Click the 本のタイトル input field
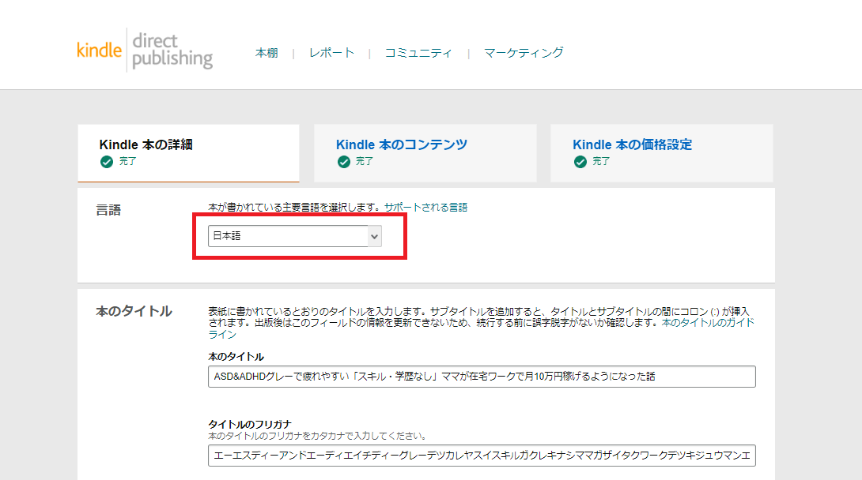This screenshot has height=480, width=862. pos(482,377)
